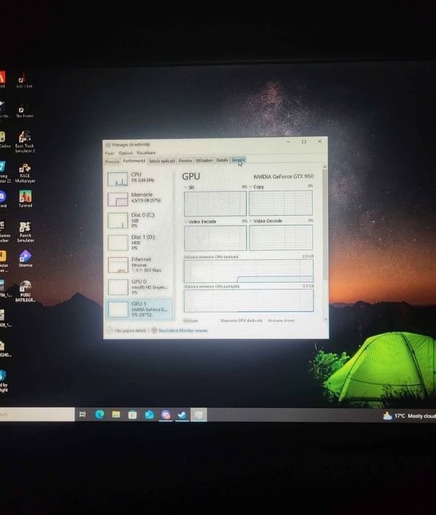
Task: Switch to the Performanță tab
Action: pos(134,161)
